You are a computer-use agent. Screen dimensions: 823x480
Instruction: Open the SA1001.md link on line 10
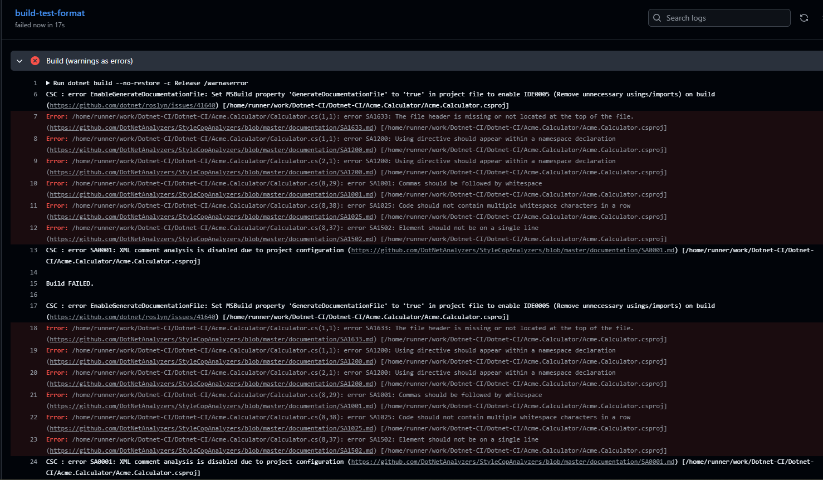(212, 194)
